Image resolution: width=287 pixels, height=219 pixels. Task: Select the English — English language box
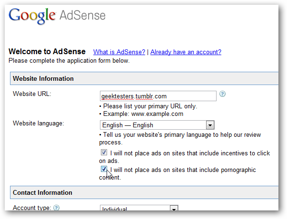(x=157, y=125)
